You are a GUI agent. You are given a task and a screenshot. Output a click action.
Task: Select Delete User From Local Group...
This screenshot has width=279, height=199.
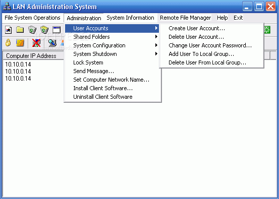pos(211,62)
